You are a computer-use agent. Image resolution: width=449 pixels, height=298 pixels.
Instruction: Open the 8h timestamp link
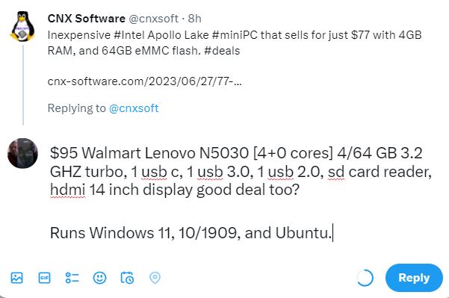195,19
